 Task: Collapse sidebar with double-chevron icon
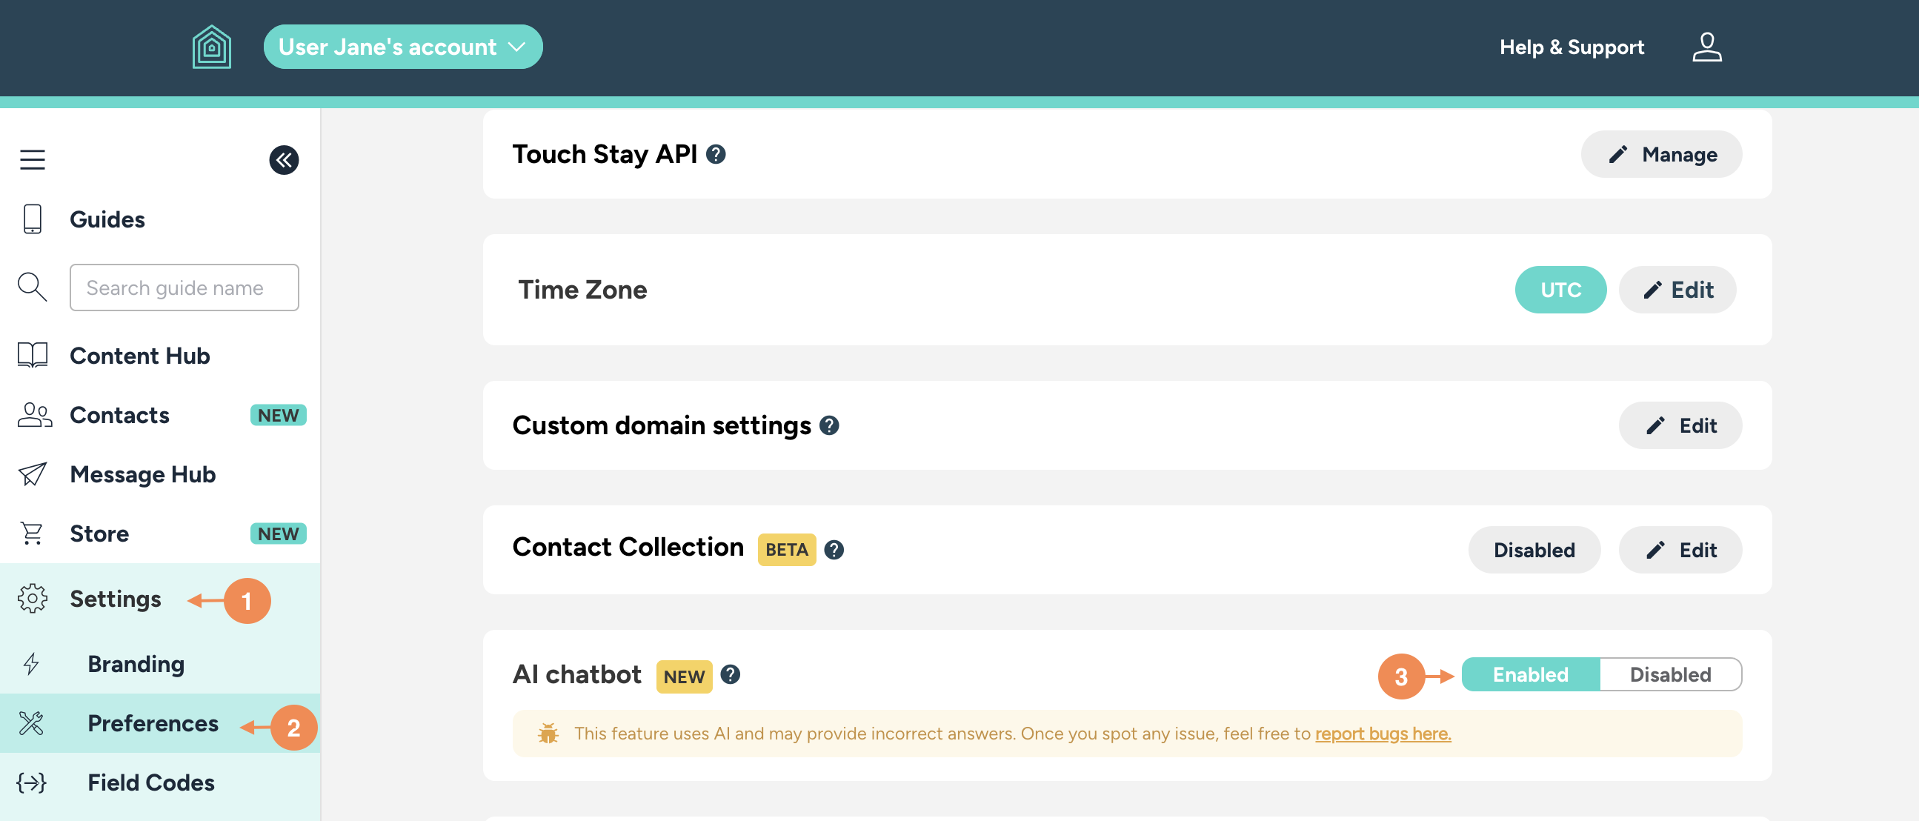point(284,159)
